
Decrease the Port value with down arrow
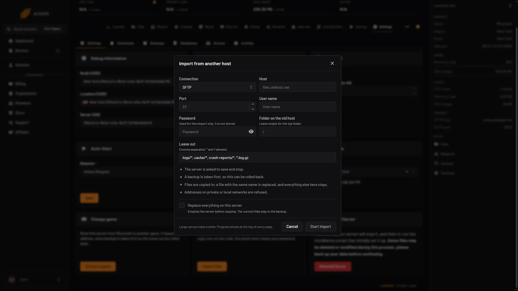coord(253,109)
